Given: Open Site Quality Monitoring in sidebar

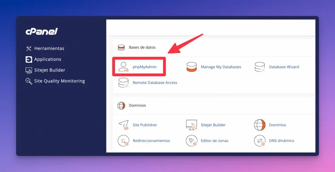Looking at the screenshot, I should 60,81.
